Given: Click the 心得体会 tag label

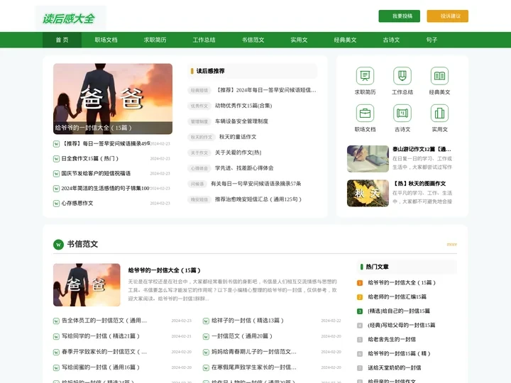Looking at the screenshot, I should click(x=199, y=168).
